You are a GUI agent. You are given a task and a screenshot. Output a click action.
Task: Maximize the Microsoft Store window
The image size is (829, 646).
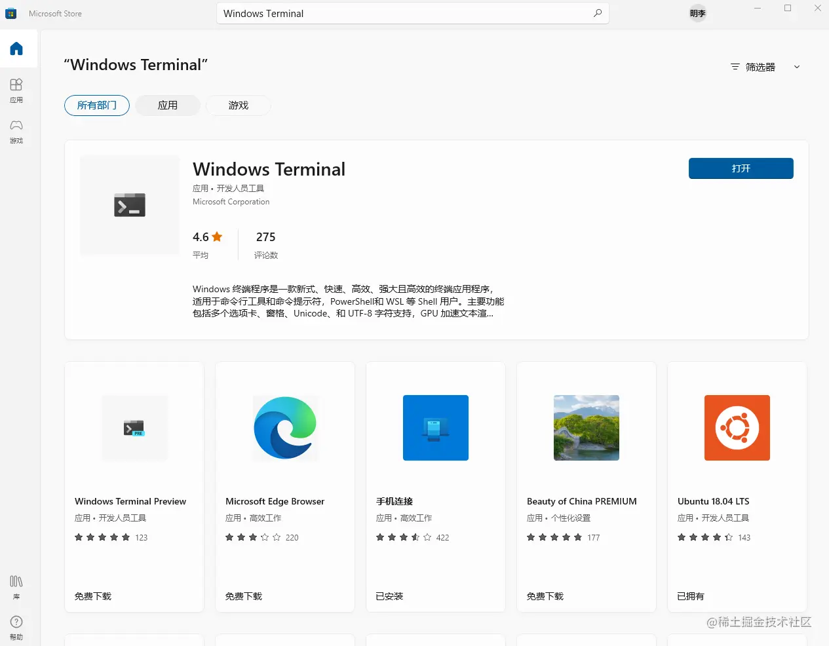788,9
